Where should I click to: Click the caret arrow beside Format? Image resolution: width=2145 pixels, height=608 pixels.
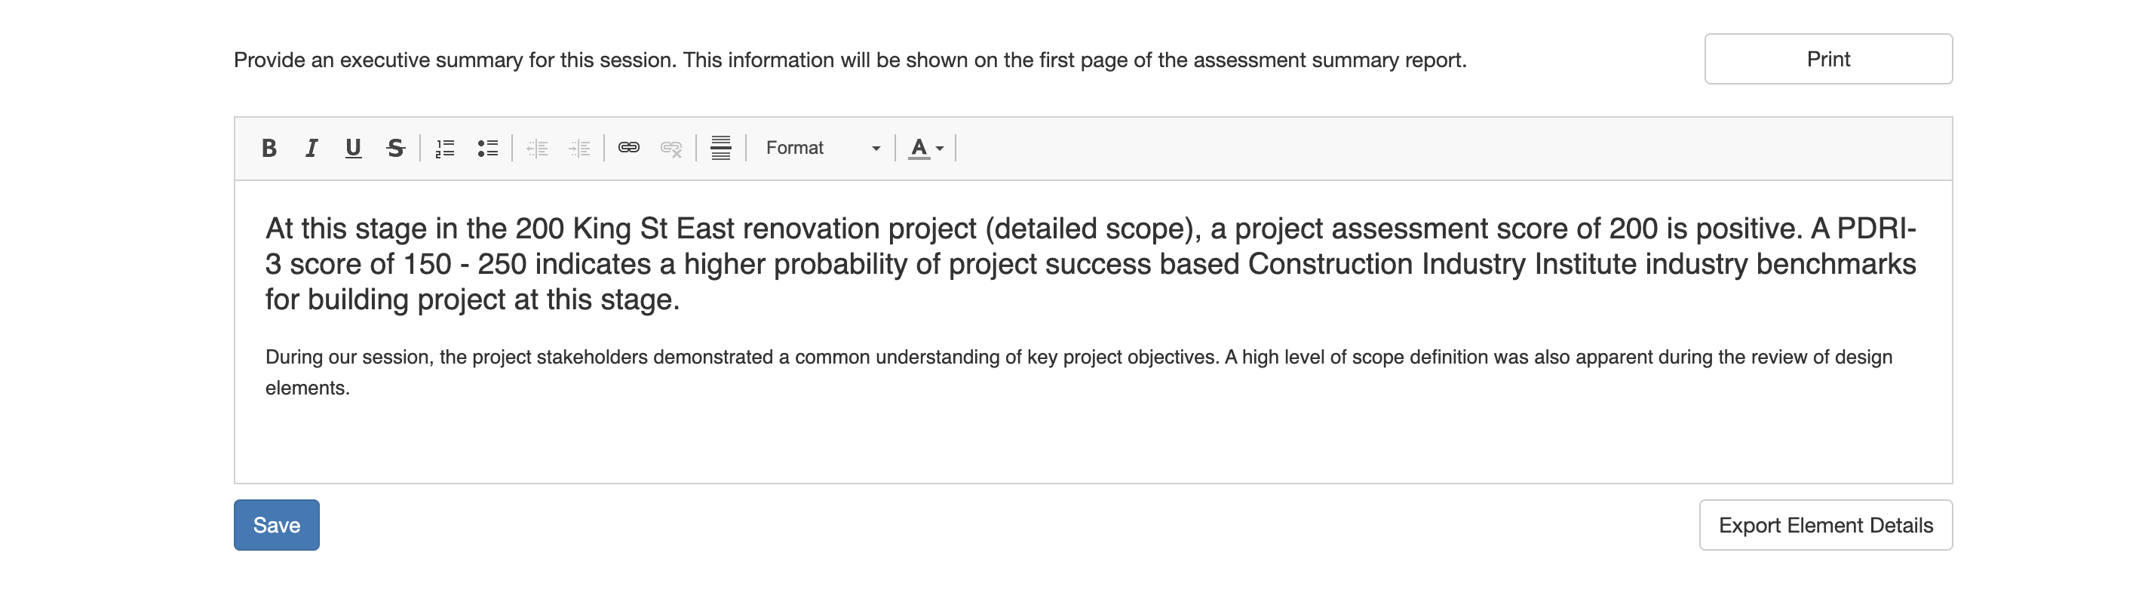click(x=876, y=149)
